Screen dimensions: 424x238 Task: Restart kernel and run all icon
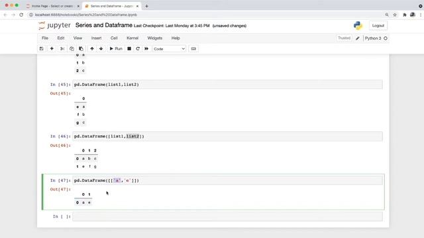pyautogui.click(x=146, y=49)
